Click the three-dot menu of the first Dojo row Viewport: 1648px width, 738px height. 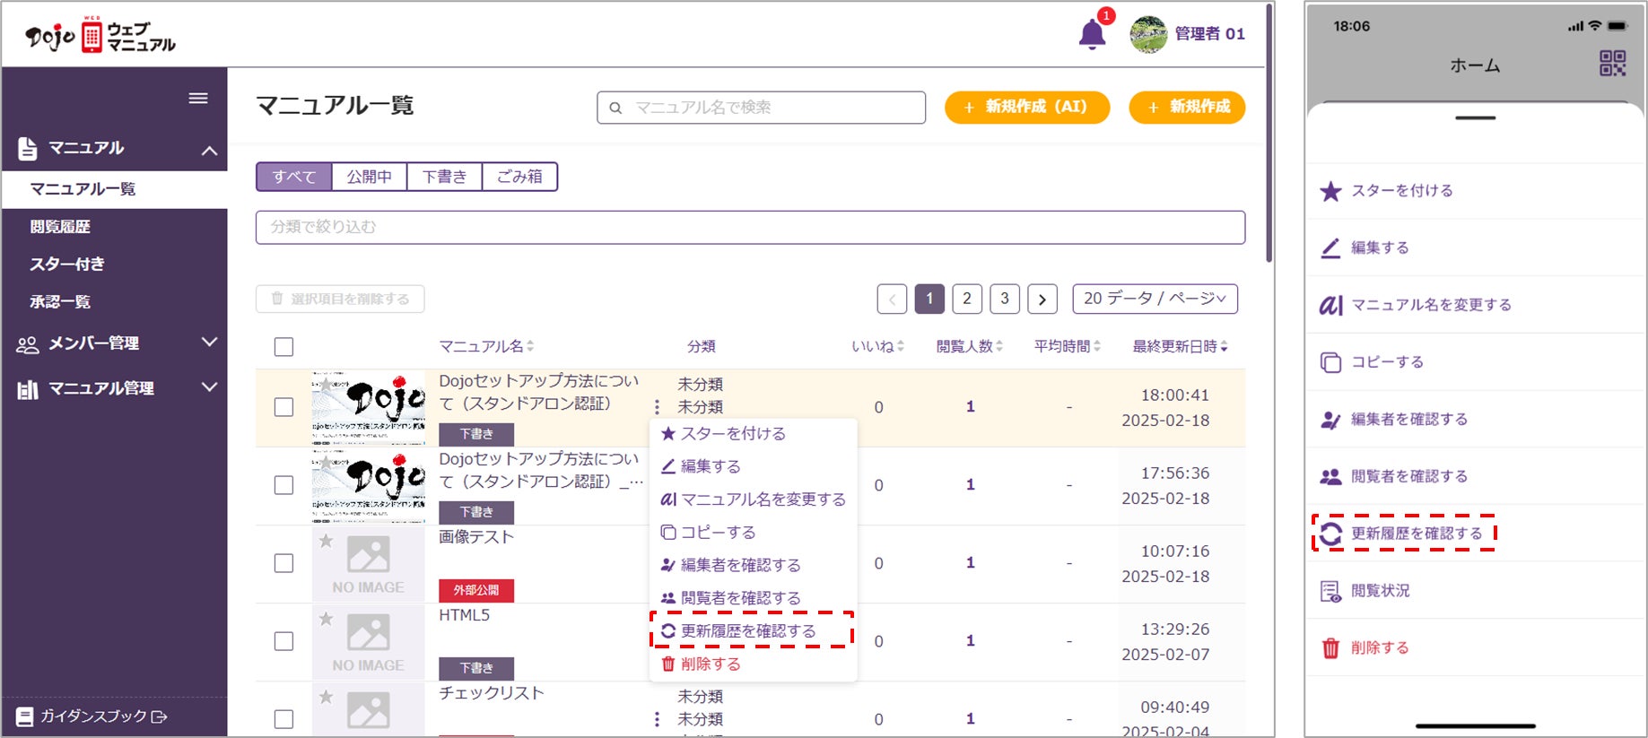(x=658, y=406)
